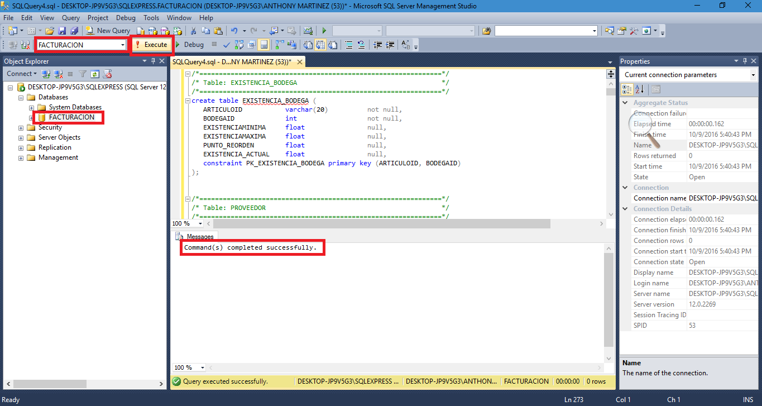
Task: Click the Execute button
Action: 151,45
